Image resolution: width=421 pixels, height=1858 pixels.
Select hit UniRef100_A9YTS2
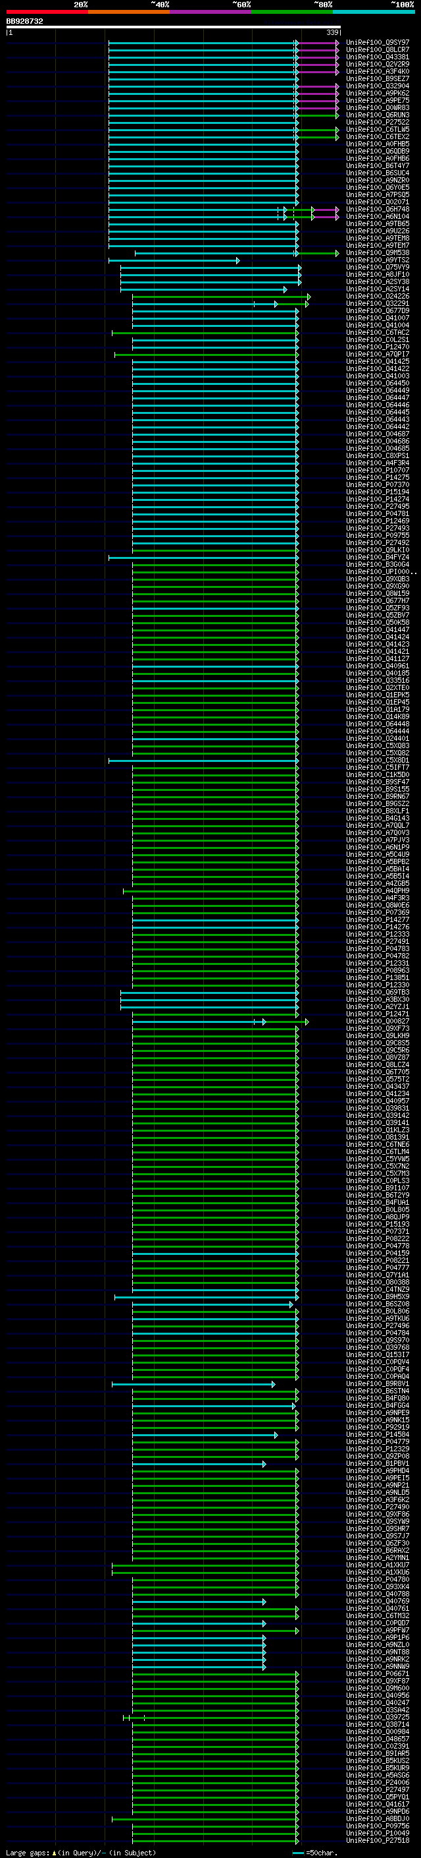[378, 260]
